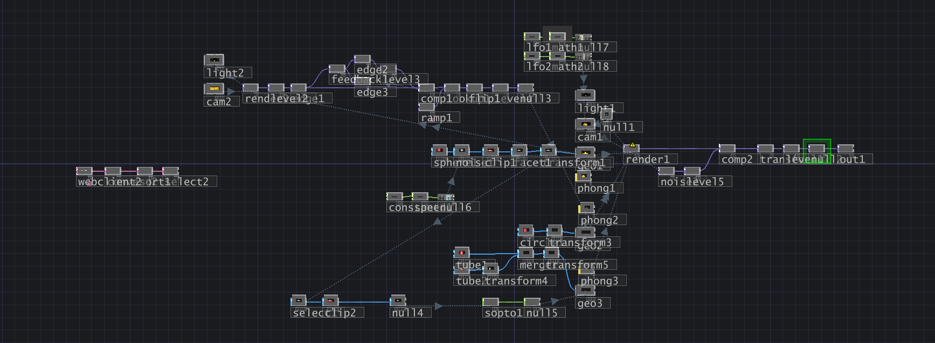This screenshot has width=935, height=343.
Task: Click the null4 node
Action: point(398,300)
